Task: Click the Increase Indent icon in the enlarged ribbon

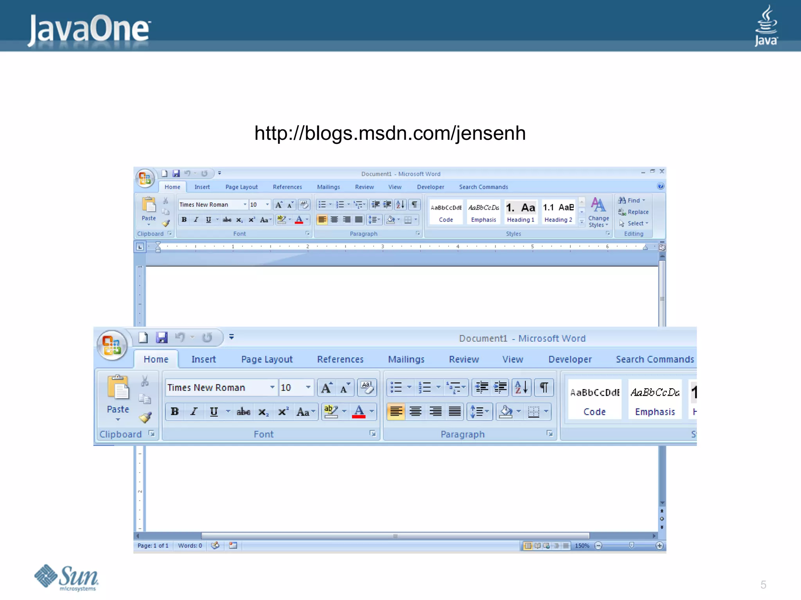Action: pyautogui.click(x=500, y=387)
